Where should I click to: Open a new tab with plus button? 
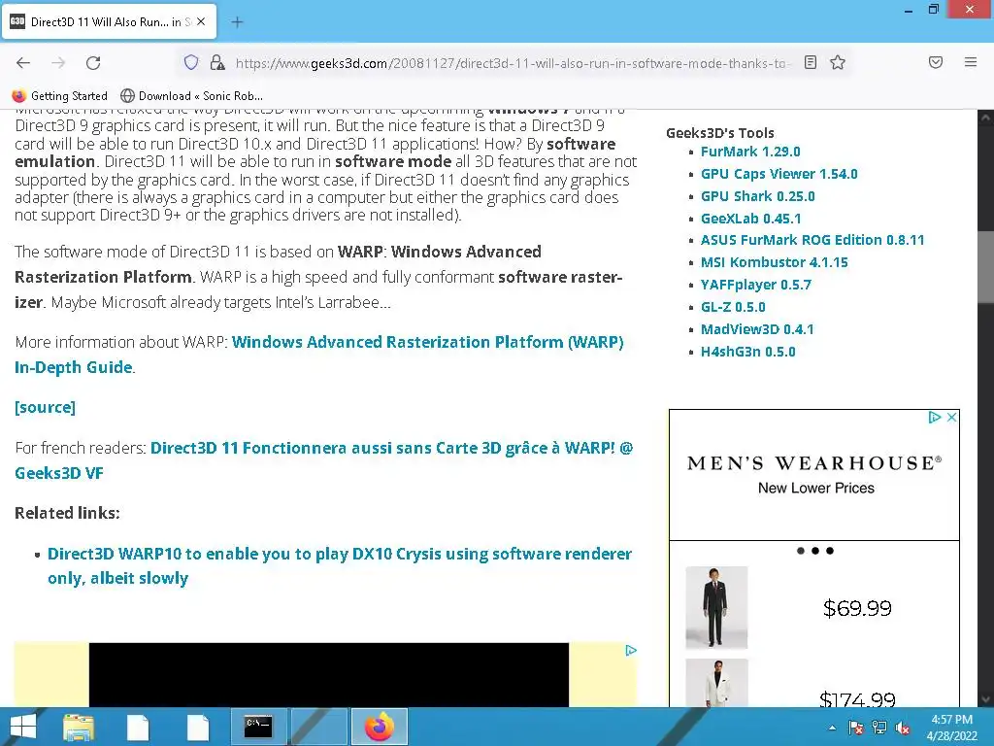(237, 22)
